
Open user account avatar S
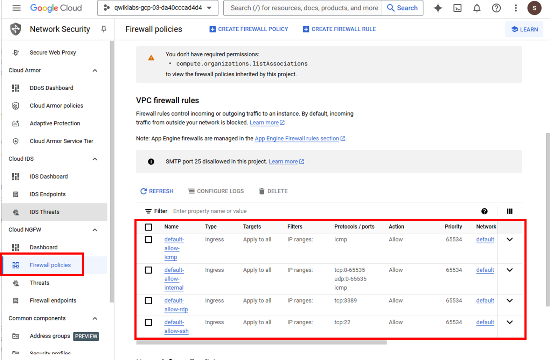(534, 8)
